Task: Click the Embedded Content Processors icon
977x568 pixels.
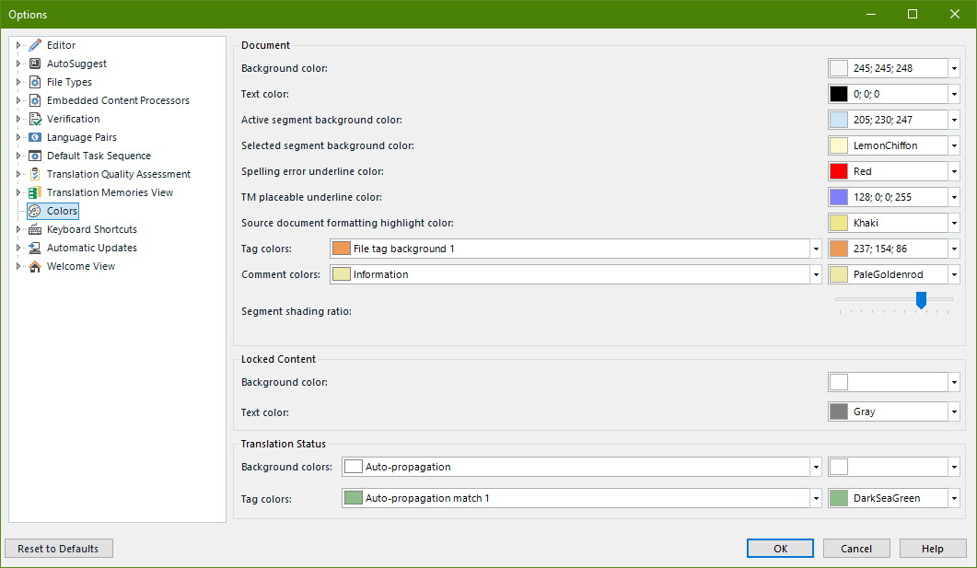Action: click(35, 100)
